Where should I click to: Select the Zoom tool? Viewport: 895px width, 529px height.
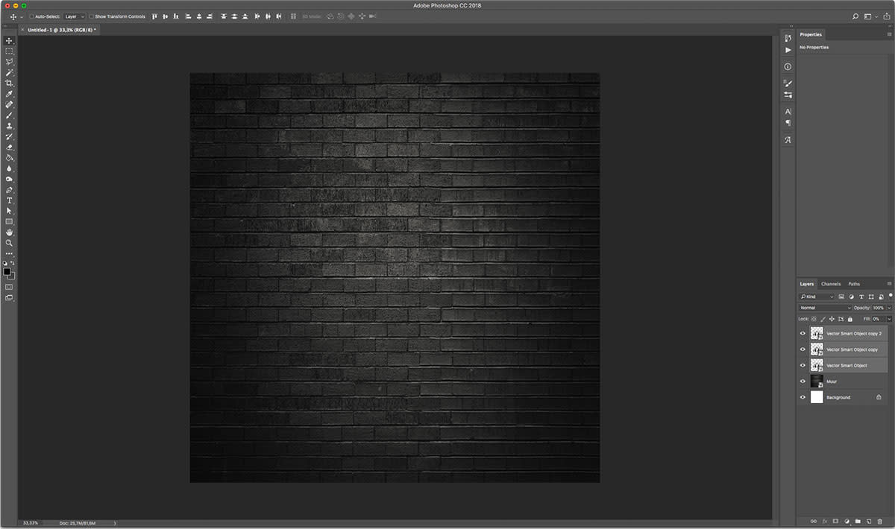(10, 243)
